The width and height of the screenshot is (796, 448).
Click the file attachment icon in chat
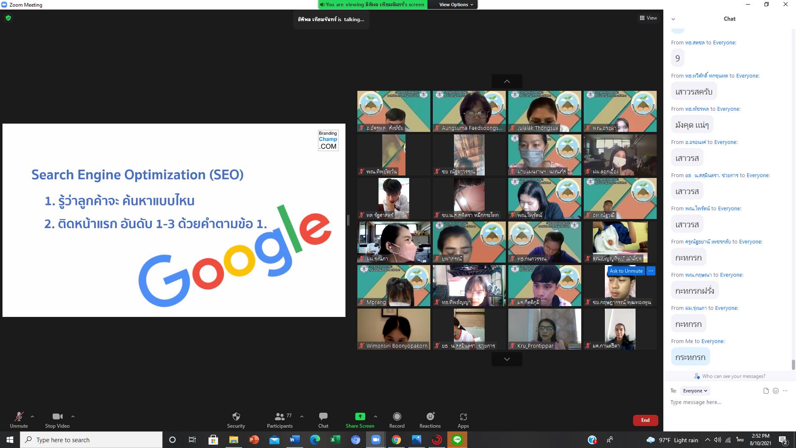coord(766,391)
